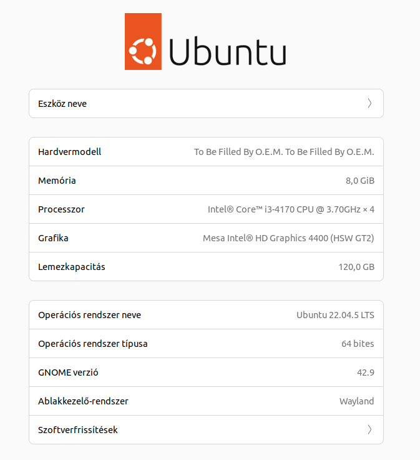This screenshot has height=460, width=420.
Task: Click the 8,0 GiB memory value
Action: click(360, 181)
